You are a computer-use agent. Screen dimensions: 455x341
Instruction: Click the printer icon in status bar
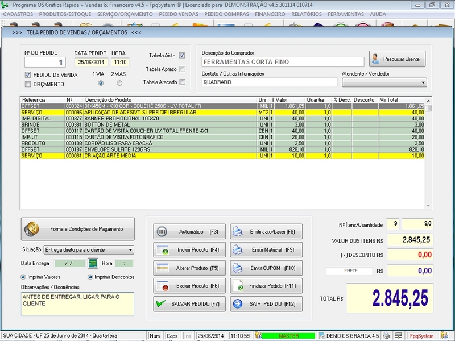click(387, 336)
